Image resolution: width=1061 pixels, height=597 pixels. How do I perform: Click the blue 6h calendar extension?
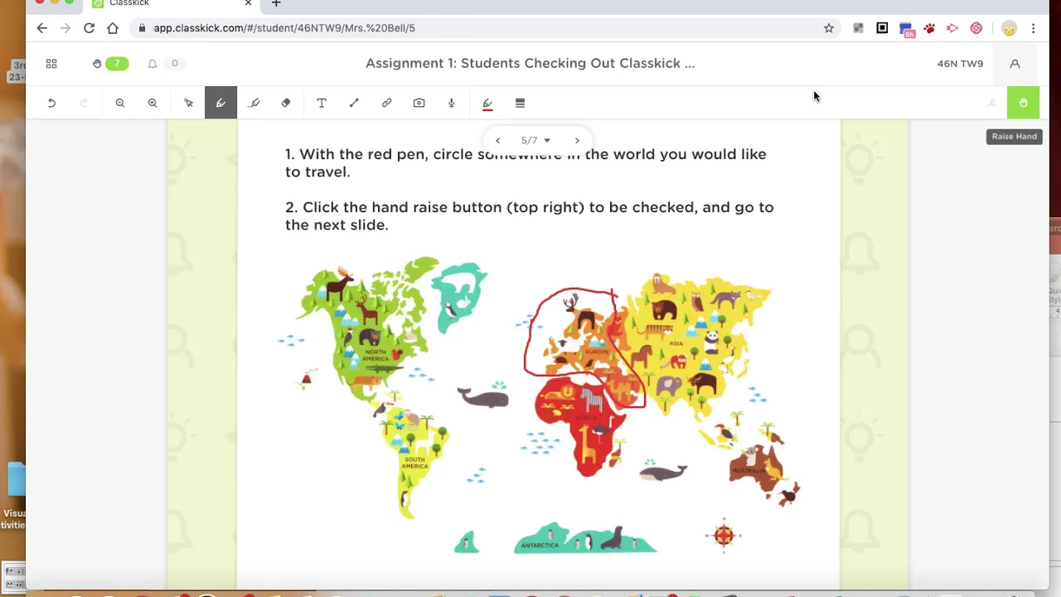tap(906, 29)
